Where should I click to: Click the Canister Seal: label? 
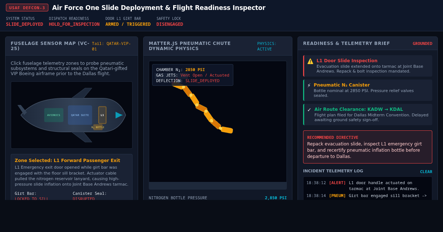(x=90, y=193)
